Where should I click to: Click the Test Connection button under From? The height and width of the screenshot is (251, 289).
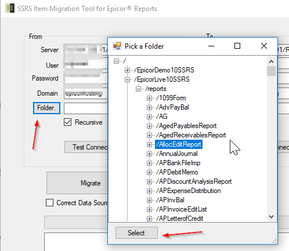[x=86, y=147]
